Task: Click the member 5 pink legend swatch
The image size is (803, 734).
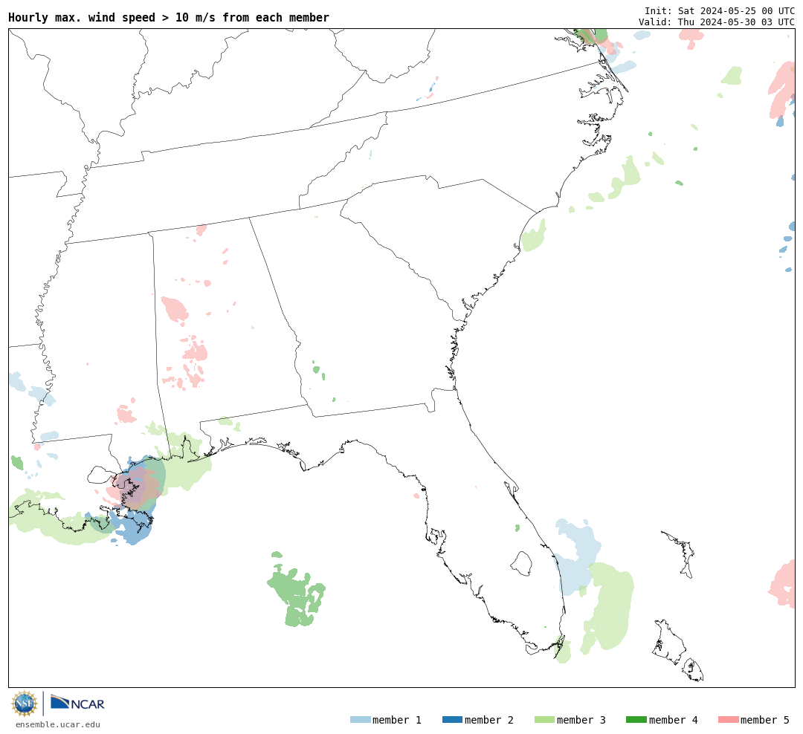Action: [x=728, y=720]
